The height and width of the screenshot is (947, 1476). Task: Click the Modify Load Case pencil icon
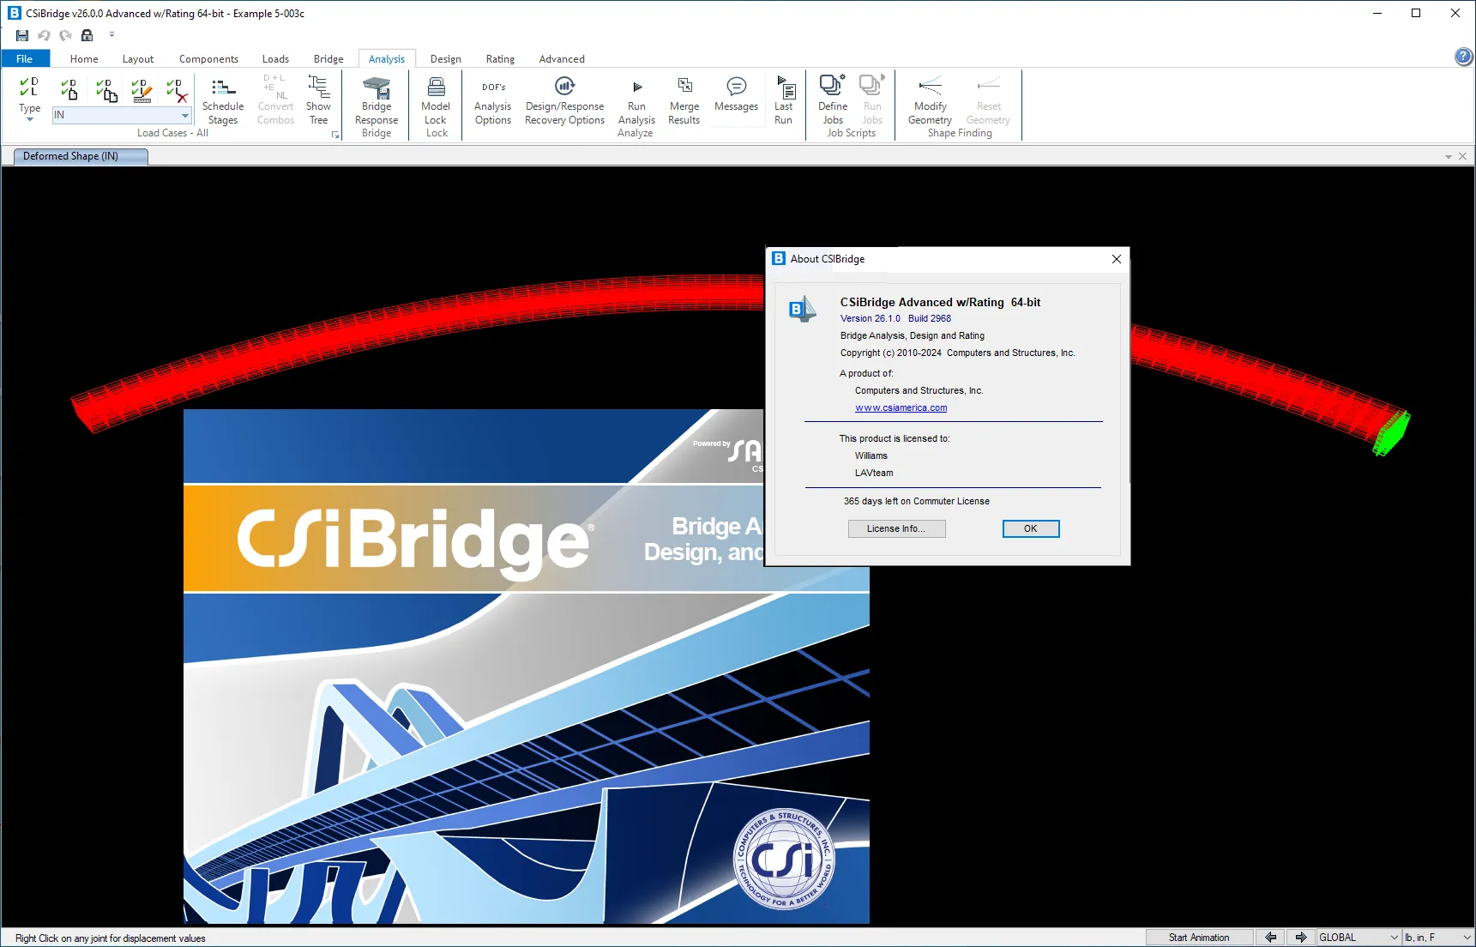(x=142, y=89)
